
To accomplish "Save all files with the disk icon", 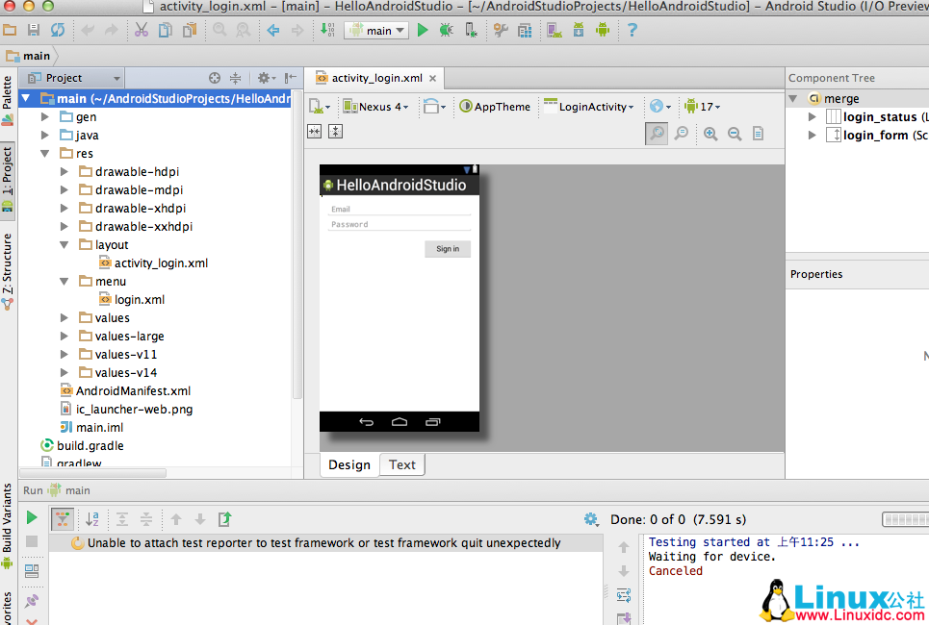I will [33, 30].
